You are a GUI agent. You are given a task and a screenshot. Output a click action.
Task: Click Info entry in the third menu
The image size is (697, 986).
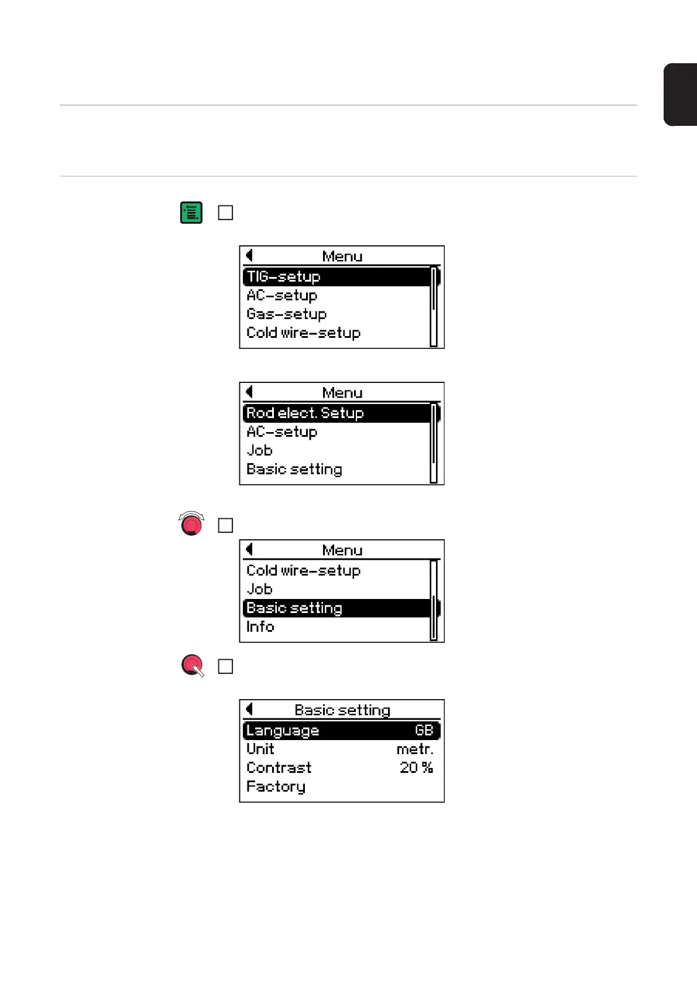pyautogui.click(x=260, y=626)
